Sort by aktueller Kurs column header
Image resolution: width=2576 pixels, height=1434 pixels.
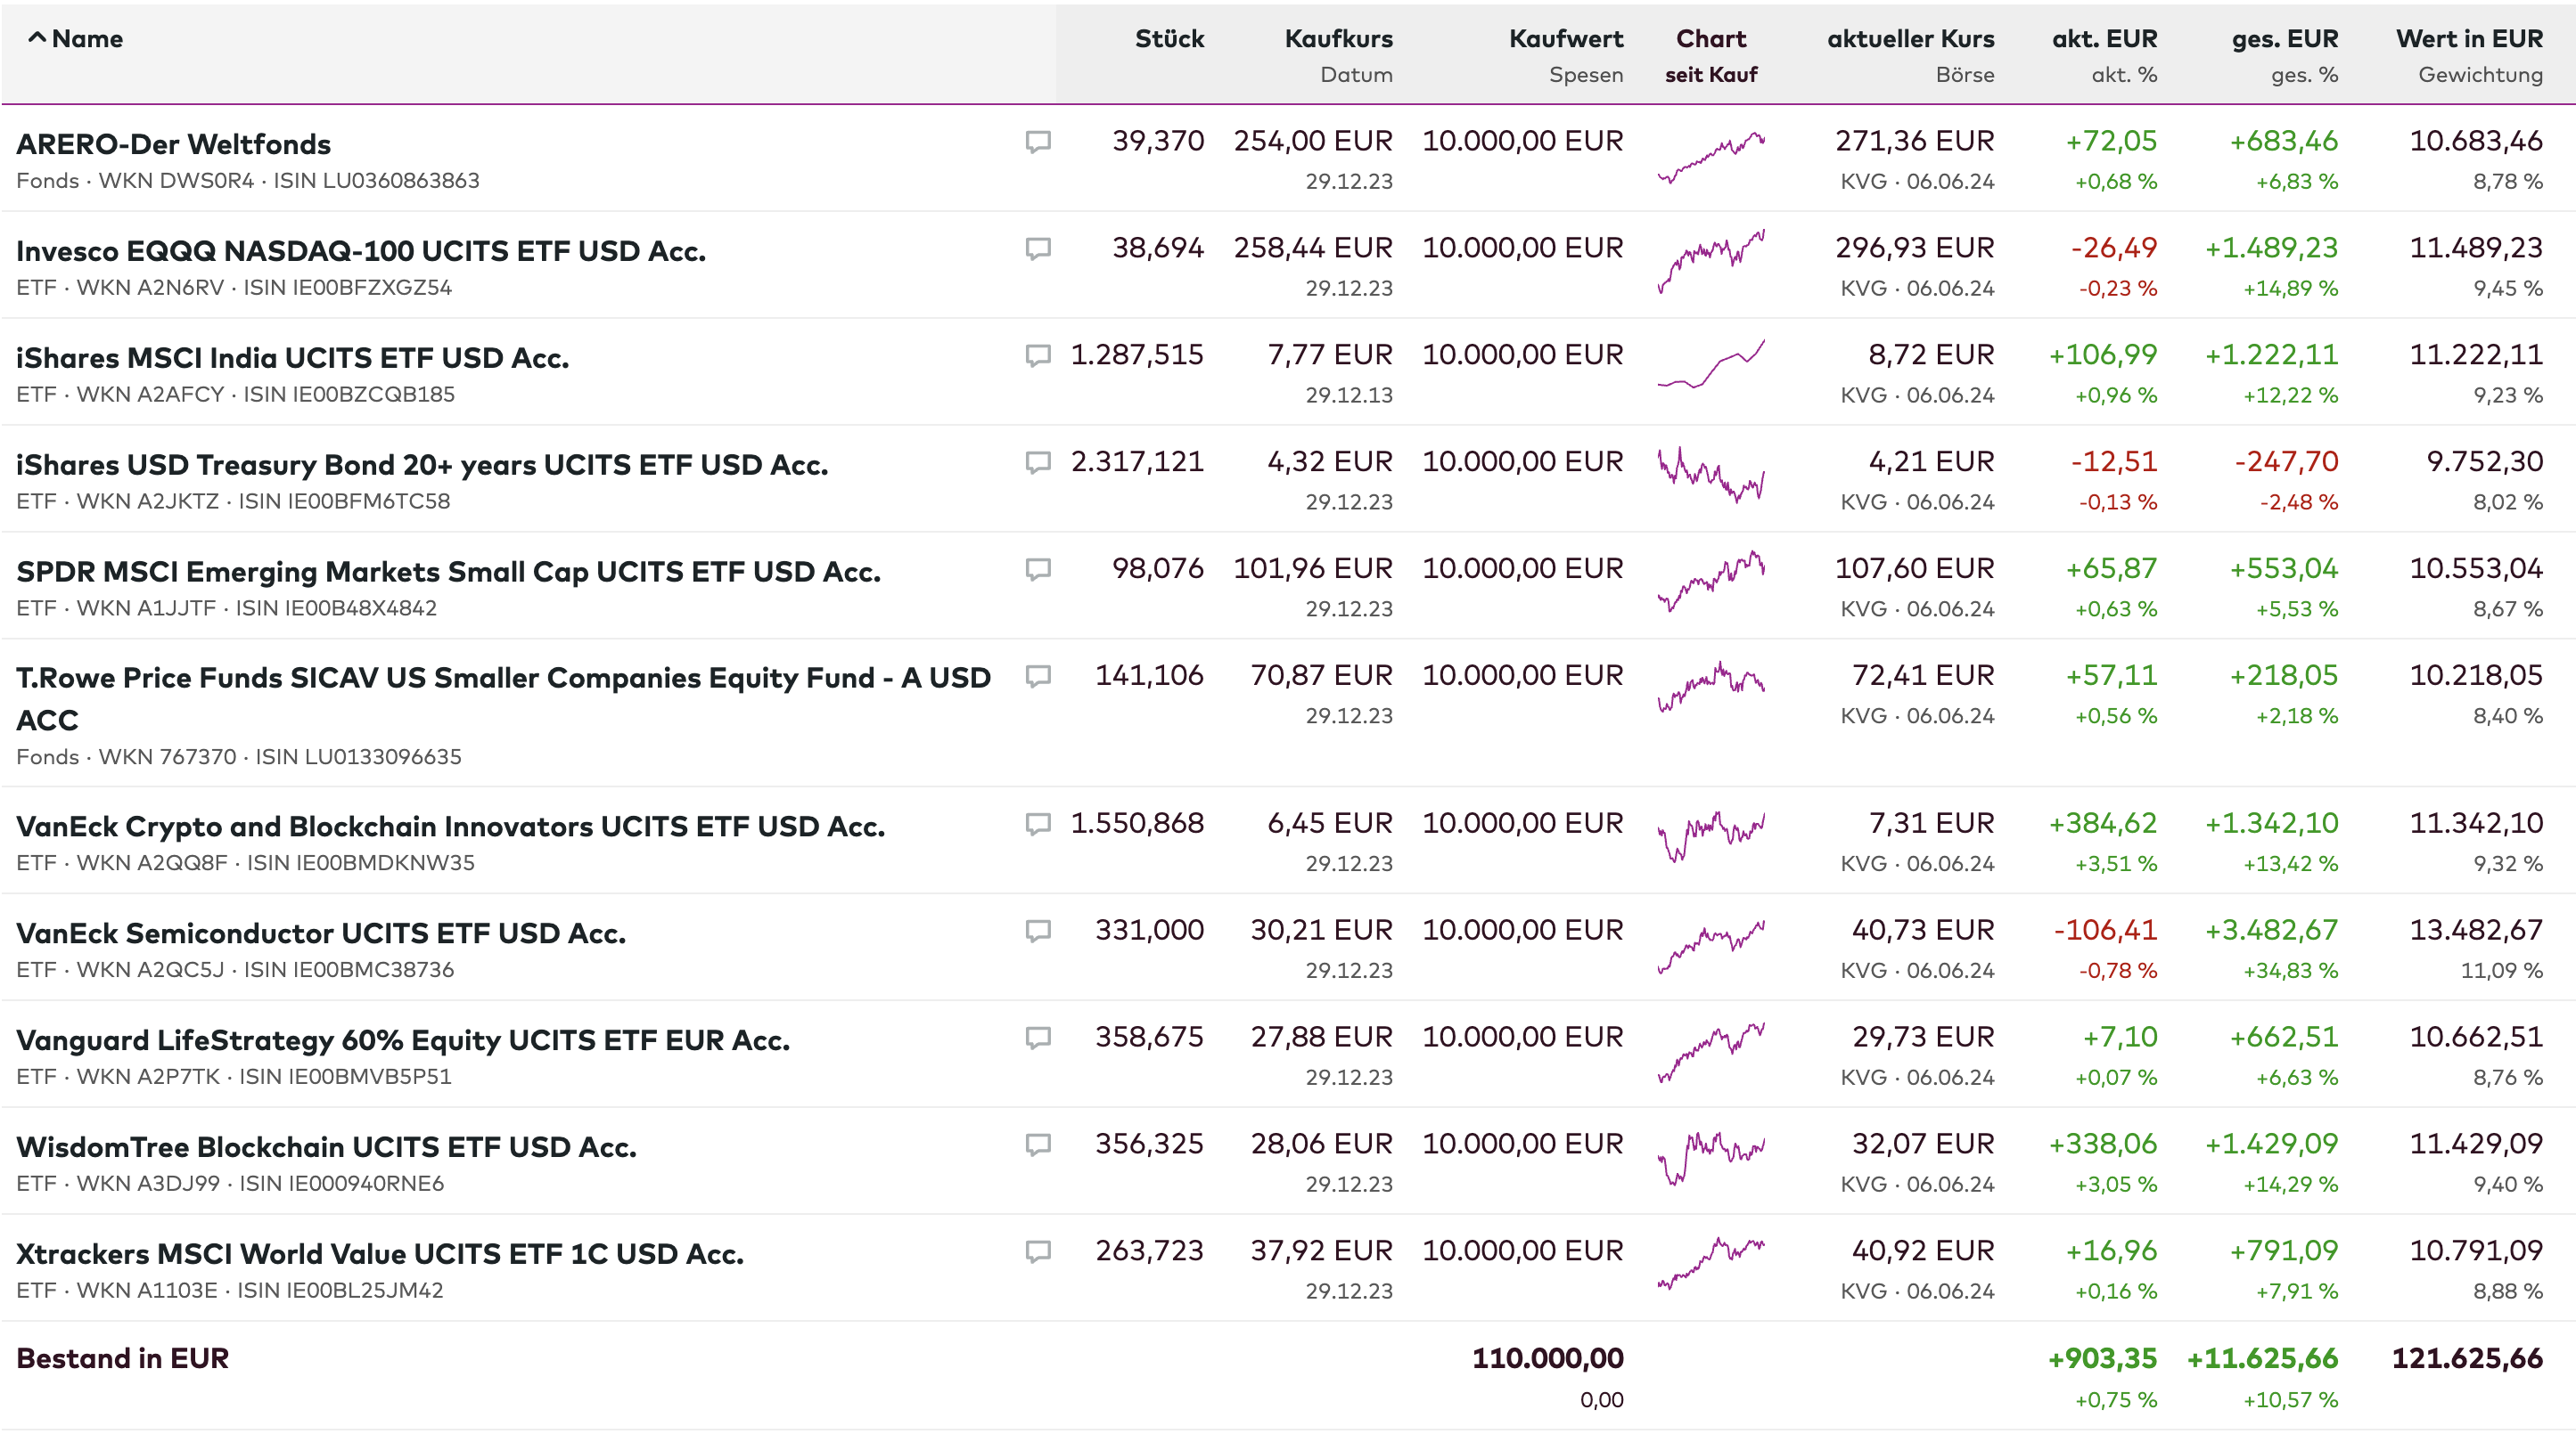(1910, 39)
